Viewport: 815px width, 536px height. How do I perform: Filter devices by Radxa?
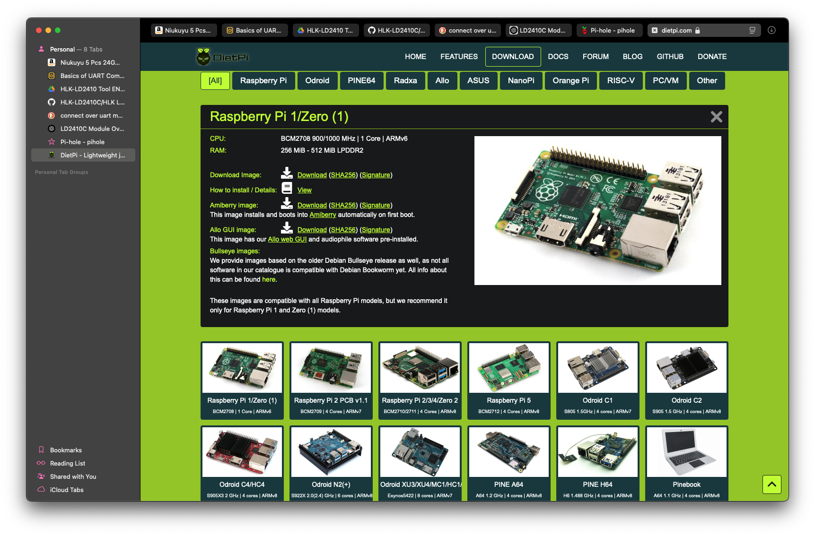tap(405, 81)
